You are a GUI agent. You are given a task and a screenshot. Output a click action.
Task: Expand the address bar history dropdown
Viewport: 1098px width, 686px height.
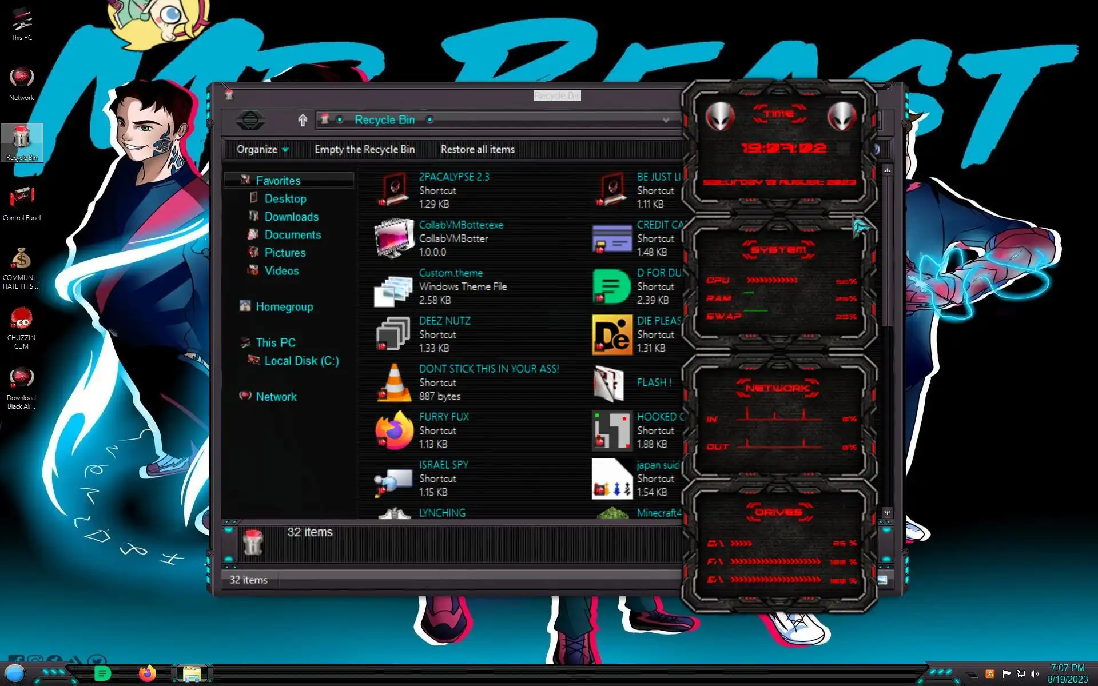(666, 120)
